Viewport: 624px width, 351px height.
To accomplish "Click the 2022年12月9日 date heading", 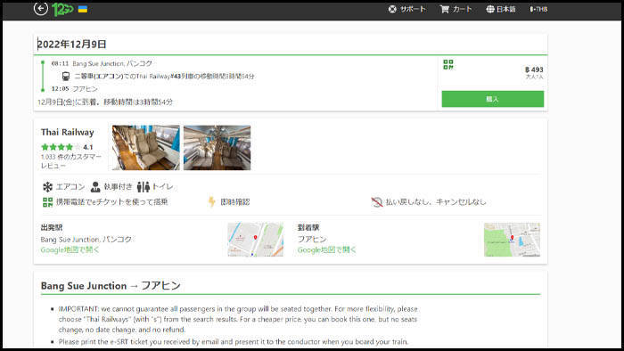I will (71, 45).
